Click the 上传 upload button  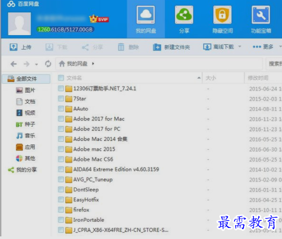click(21, 47)
